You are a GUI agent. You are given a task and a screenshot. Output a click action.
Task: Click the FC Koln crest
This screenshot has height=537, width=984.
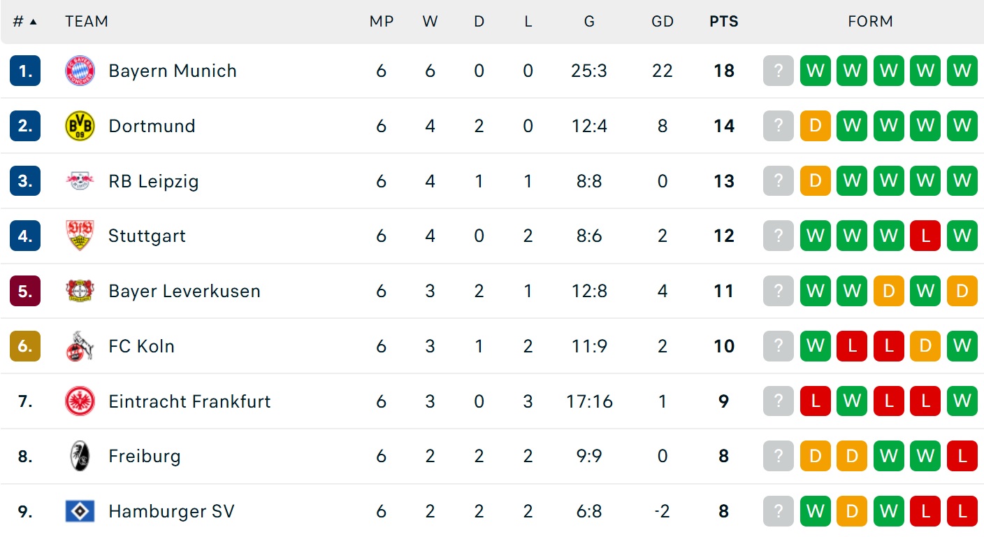[x=80, y=346]
